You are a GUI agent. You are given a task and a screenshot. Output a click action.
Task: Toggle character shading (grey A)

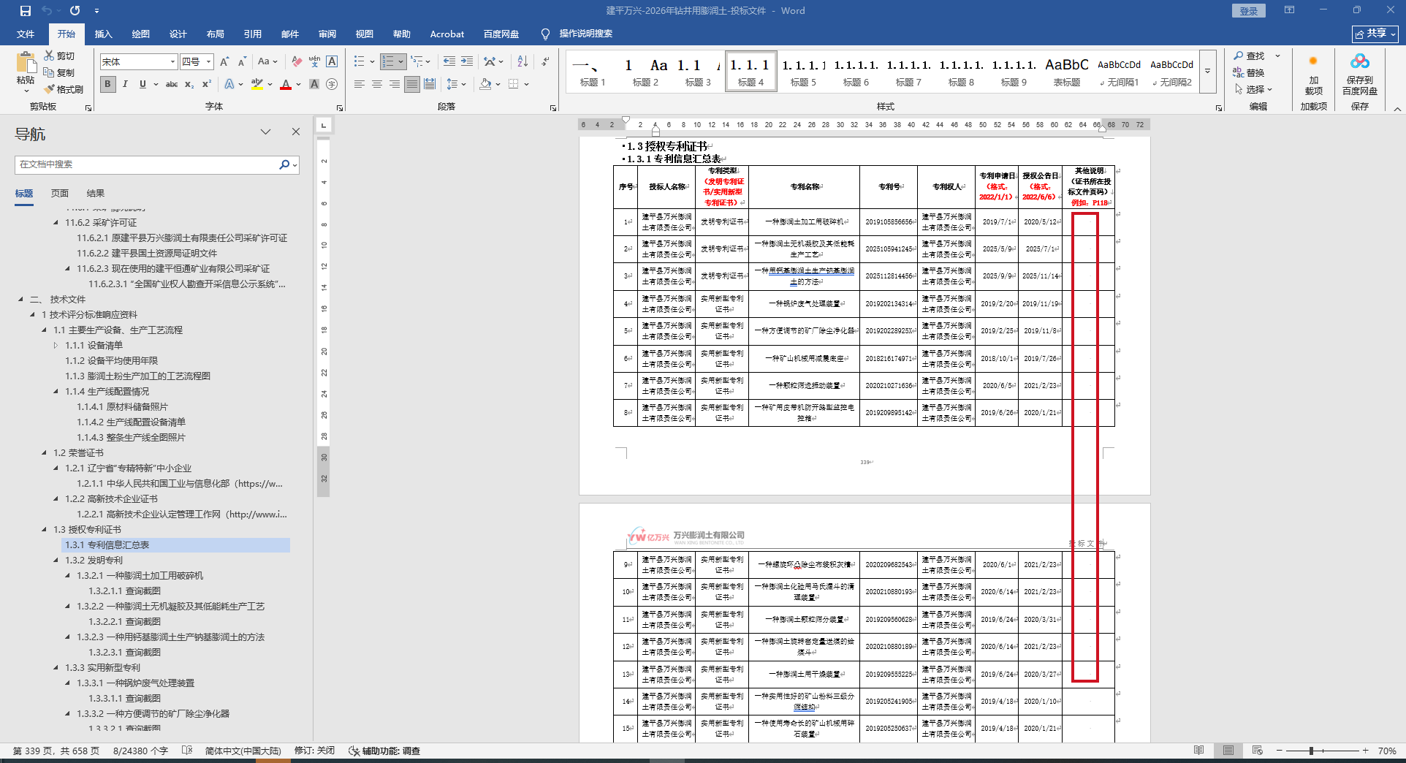coord(314,84)
